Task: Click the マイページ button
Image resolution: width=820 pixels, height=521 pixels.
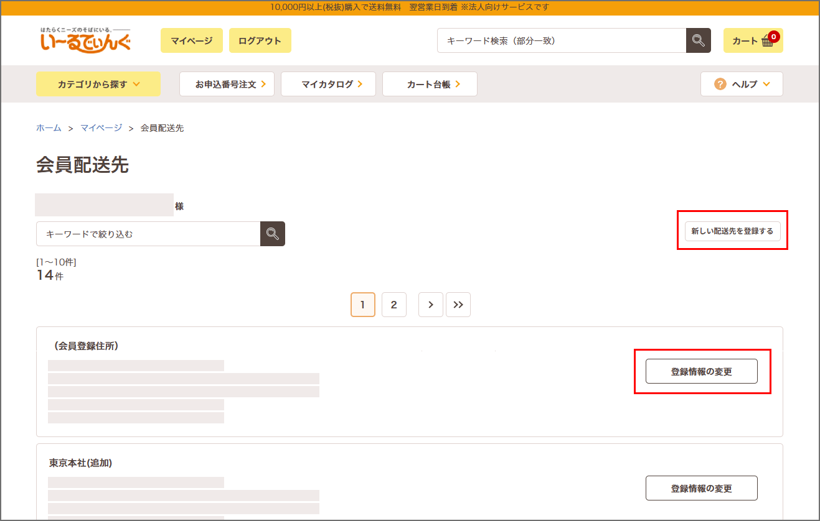Action: [x=192, y=40]
